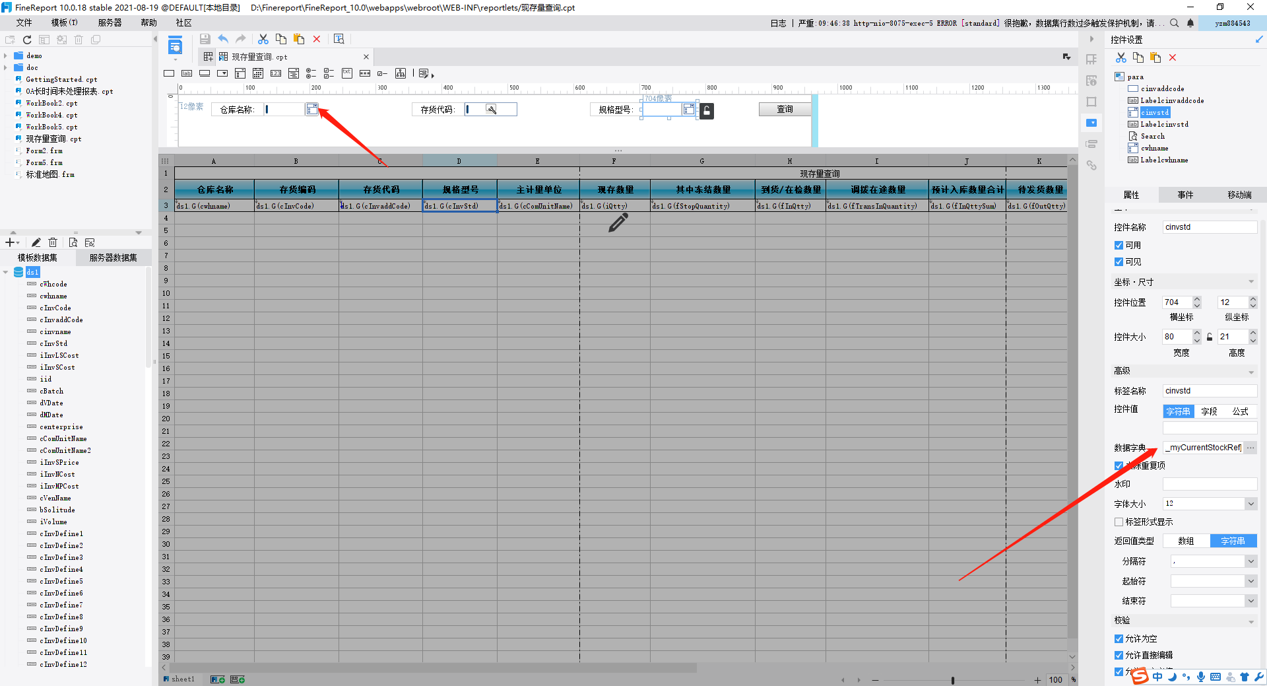1267x686 pixels.
Task: Open the 起始符 dropdown
Action: pos(1251,581)
